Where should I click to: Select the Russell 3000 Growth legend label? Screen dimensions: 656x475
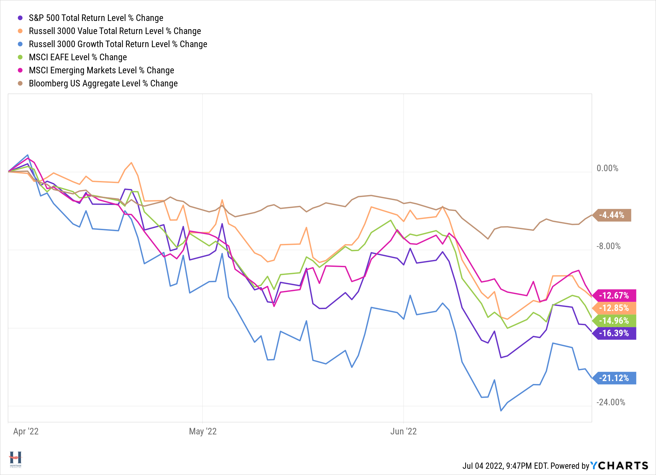(118, 44)
